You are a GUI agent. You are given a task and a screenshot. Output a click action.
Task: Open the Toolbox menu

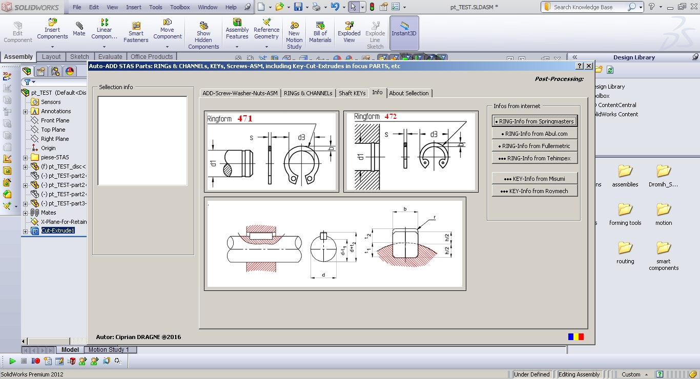tap(180, 7)
